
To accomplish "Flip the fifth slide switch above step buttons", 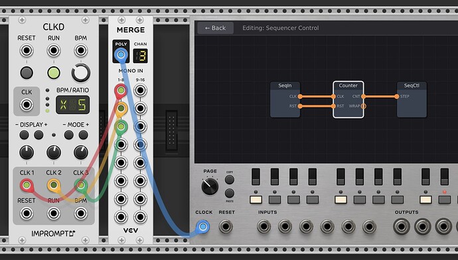I will pyautogui.click(x=341, y=176).
